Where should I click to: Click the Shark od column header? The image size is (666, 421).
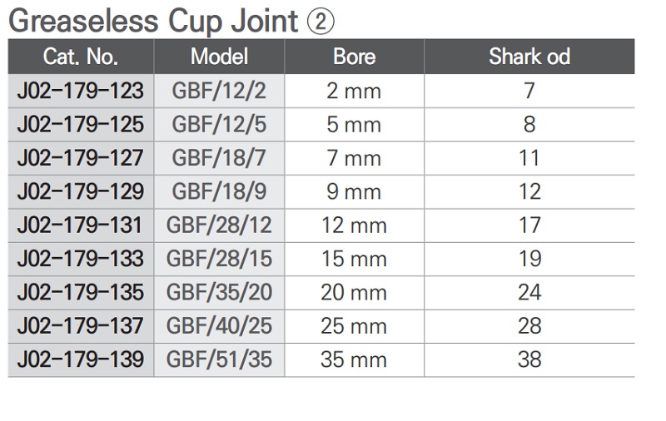[529, 57]
